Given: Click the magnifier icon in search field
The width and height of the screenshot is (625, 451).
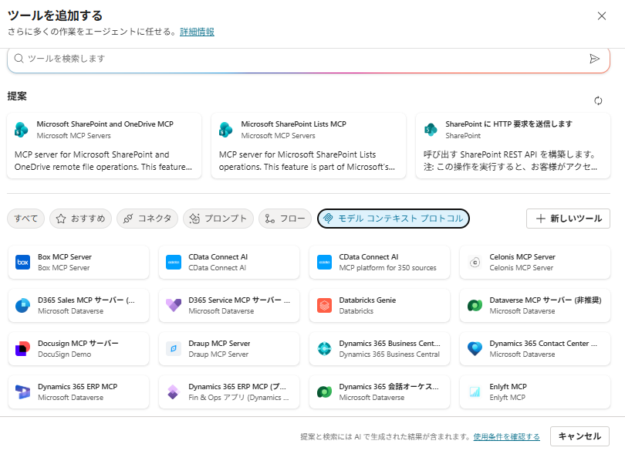Looking at the screenshot, I should coord(19,59).
